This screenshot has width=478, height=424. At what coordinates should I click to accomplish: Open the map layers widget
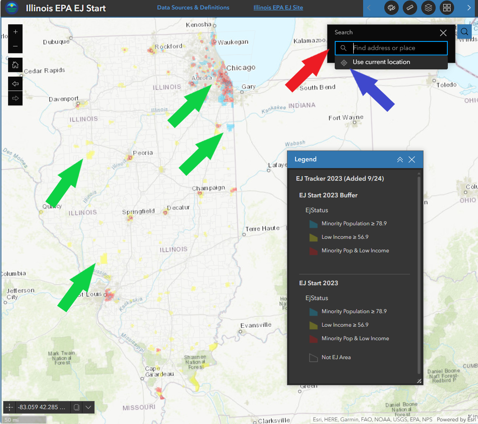tap(428, 8)
